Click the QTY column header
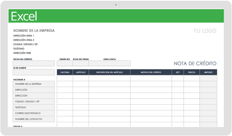Viewport: 232px width, 136px height. coord(178,72)
